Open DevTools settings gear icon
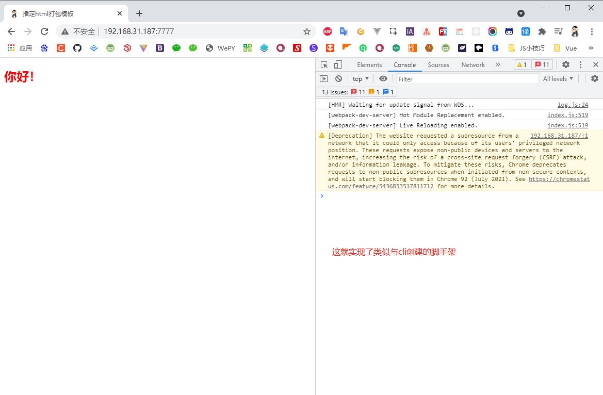 point(566,64)
